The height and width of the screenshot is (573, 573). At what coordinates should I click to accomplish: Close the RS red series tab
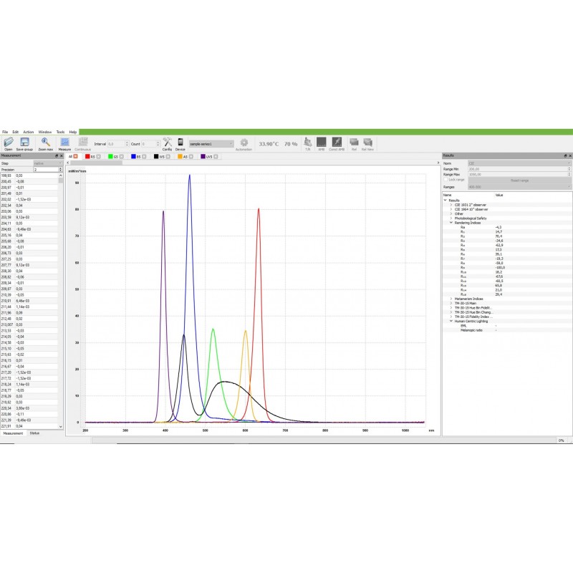99,155
